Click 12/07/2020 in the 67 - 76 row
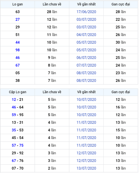Viewport: 139px width, 173px height. (x=86, y=161)
